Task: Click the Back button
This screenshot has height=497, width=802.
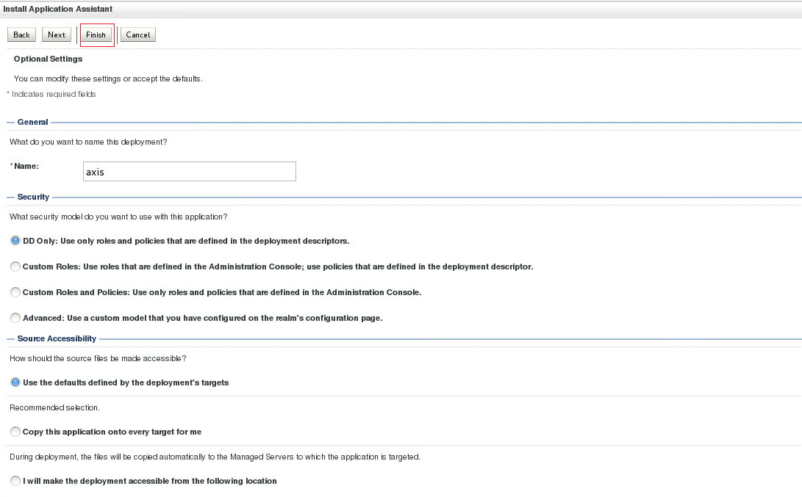Action: coord(21,35)
